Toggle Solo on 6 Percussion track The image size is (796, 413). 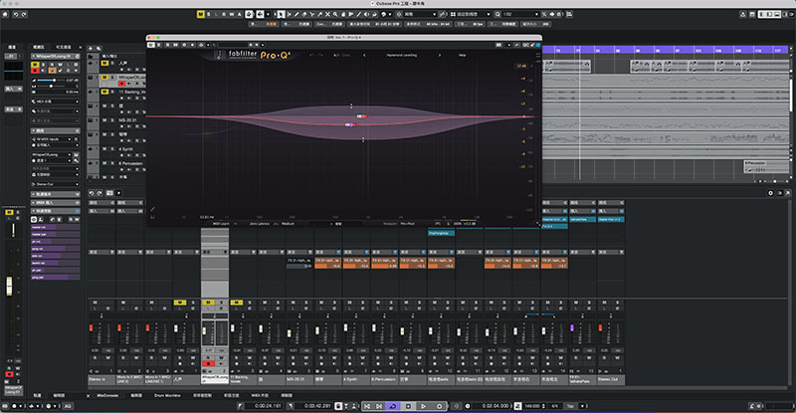[x=112, y=163]
